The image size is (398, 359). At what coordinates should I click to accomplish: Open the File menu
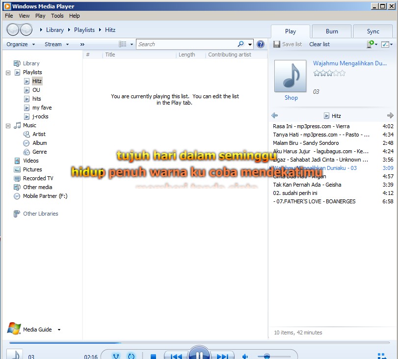[x=9, y=16]
